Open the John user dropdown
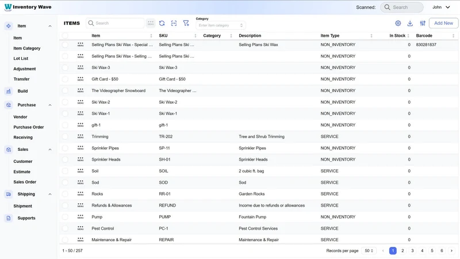This screenshot has height=259, width=460. (441, 7)
